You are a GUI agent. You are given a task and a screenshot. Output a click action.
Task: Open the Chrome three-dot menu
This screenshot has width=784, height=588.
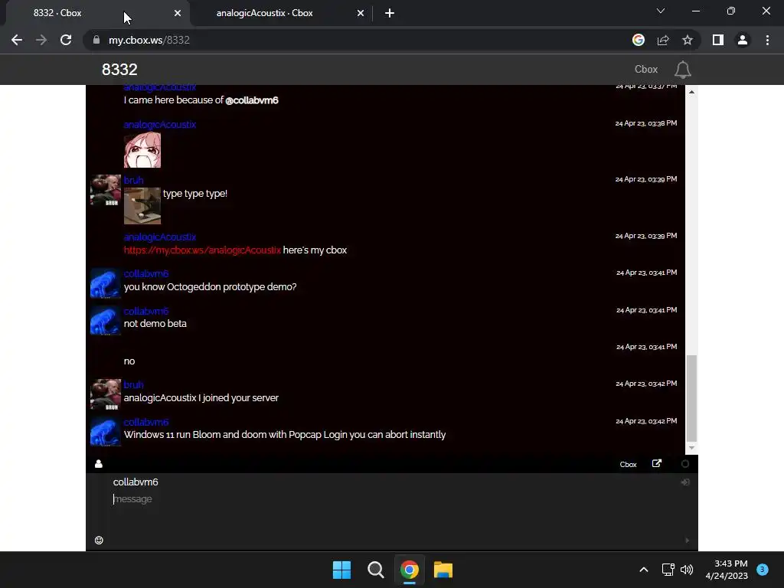coord(767,40)
